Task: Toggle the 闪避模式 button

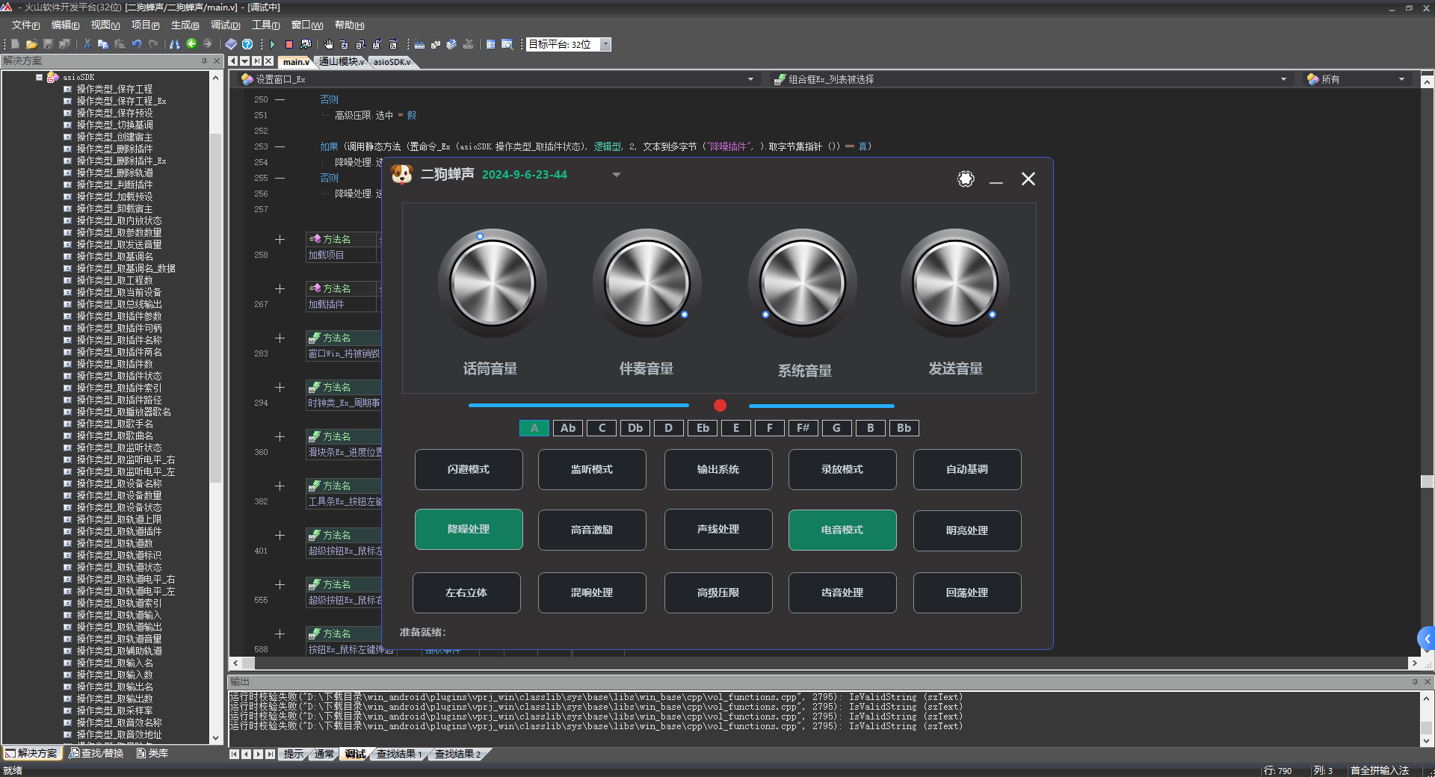Action: coord(469,469)
